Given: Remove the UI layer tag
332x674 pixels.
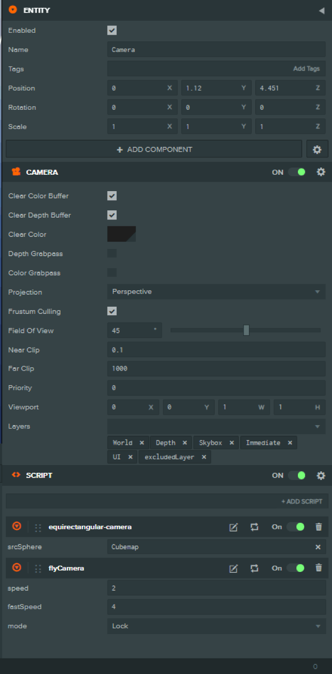Looking at the screenshot, I should (x=130, y=457).
